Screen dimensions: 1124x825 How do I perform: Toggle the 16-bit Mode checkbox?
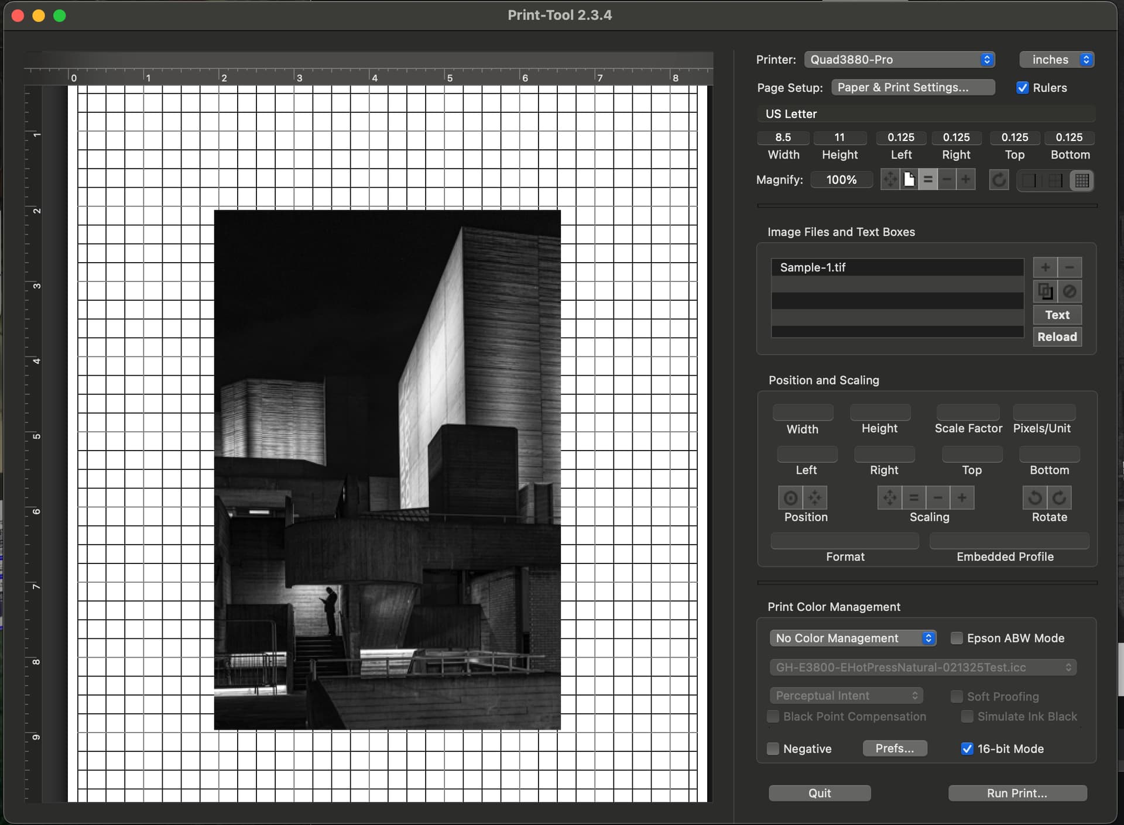click(x=967, y=749)
